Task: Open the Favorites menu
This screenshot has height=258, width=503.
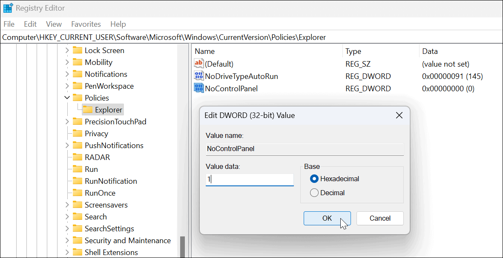Action: click(x=86, y=24)
